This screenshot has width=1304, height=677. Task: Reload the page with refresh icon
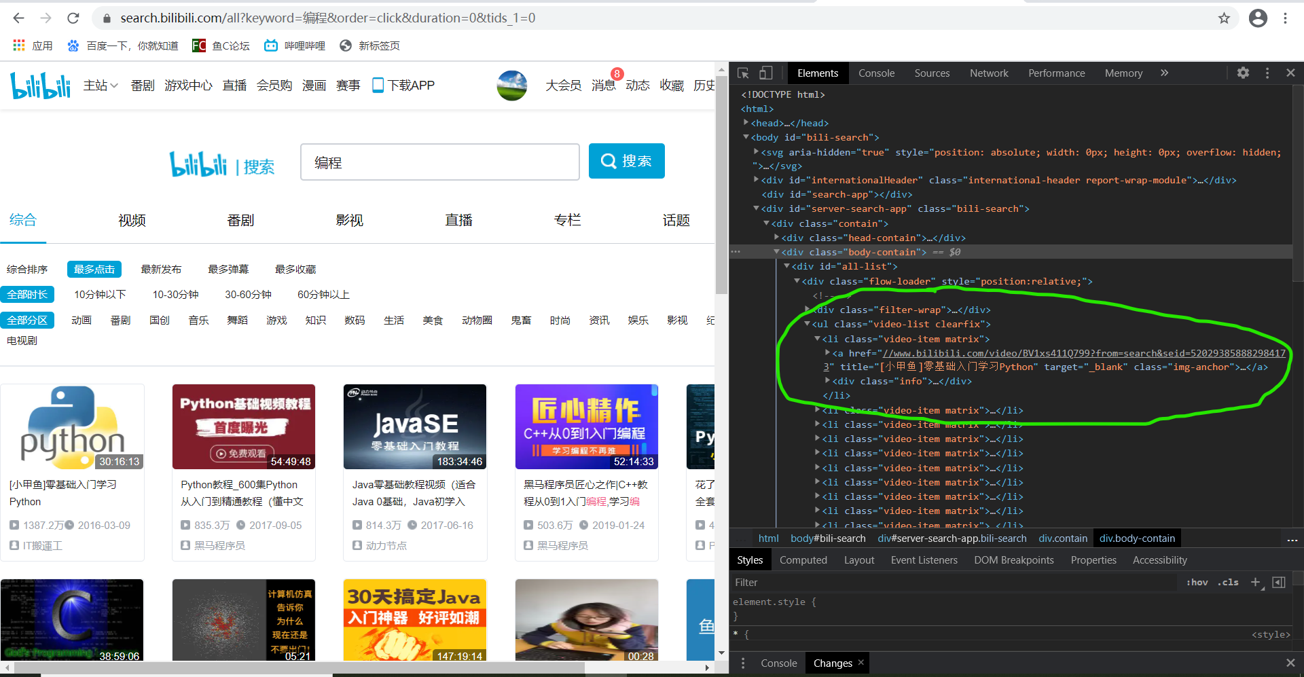click(73, 18)
